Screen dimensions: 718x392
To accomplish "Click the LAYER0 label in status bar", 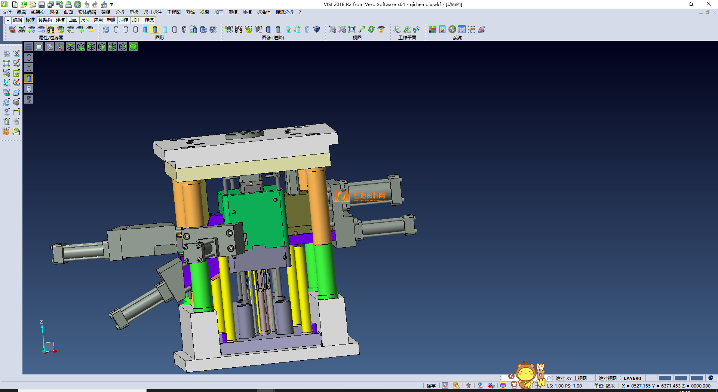I will [x=632, y=378].
